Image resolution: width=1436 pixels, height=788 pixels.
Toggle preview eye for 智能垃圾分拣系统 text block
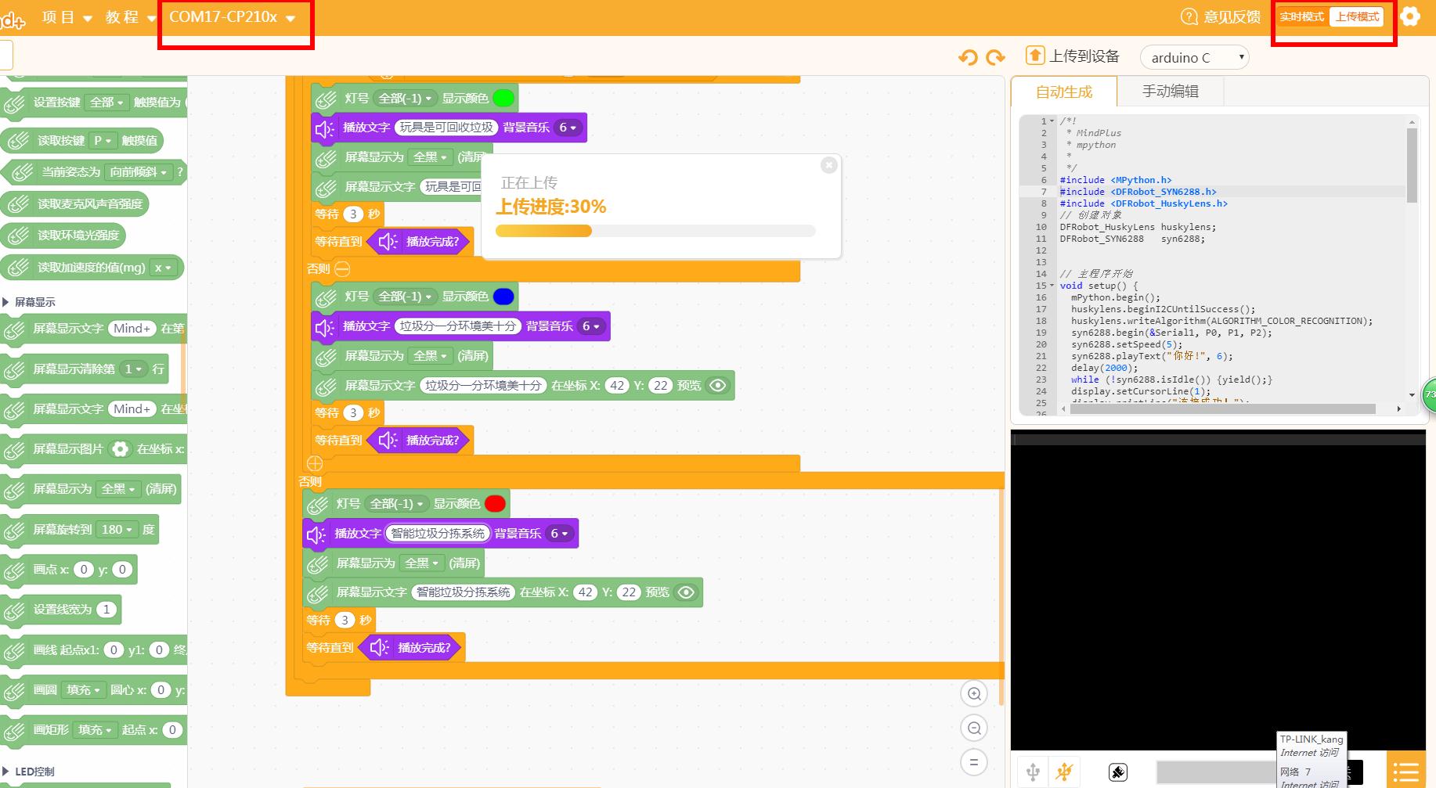[686, 592]
